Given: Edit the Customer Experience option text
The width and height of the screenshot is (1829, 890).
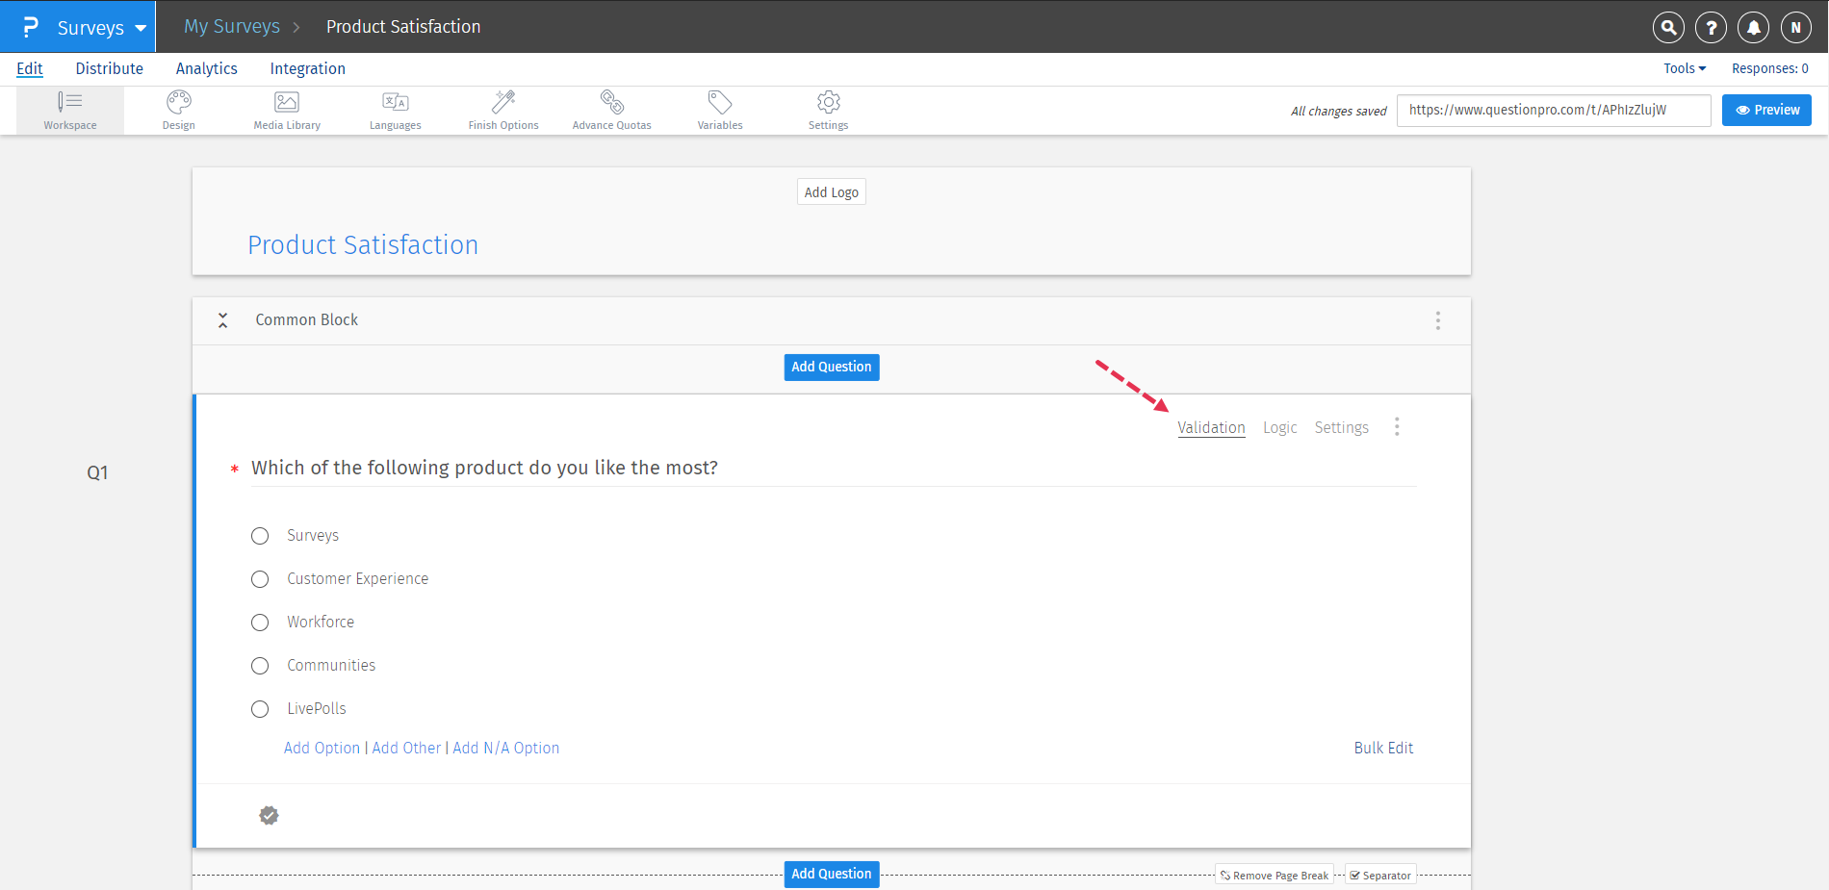Looking at the screenshot, I should [358, 579].
